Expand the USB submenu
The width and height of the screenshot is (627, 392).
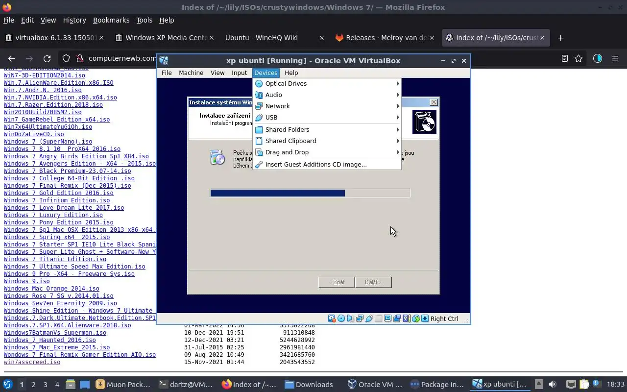[327, 117]
